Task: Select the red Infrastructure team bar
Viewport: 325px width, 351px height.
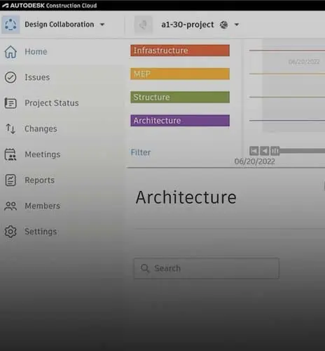Action: 180,51
